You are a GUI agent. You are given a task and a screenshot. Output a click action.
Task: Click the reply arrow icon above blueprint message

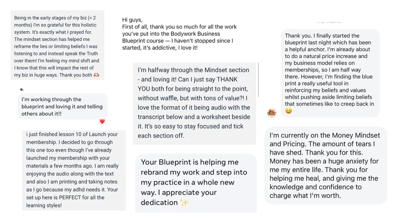pos(22,89)
